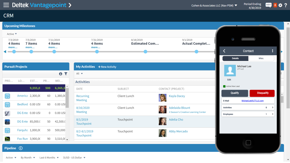
Task: Open the 8/1/2019 Touchpoint activity link
Action: 84,122
